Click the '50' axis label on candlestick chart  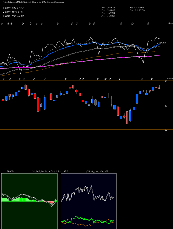pos(166,82)
